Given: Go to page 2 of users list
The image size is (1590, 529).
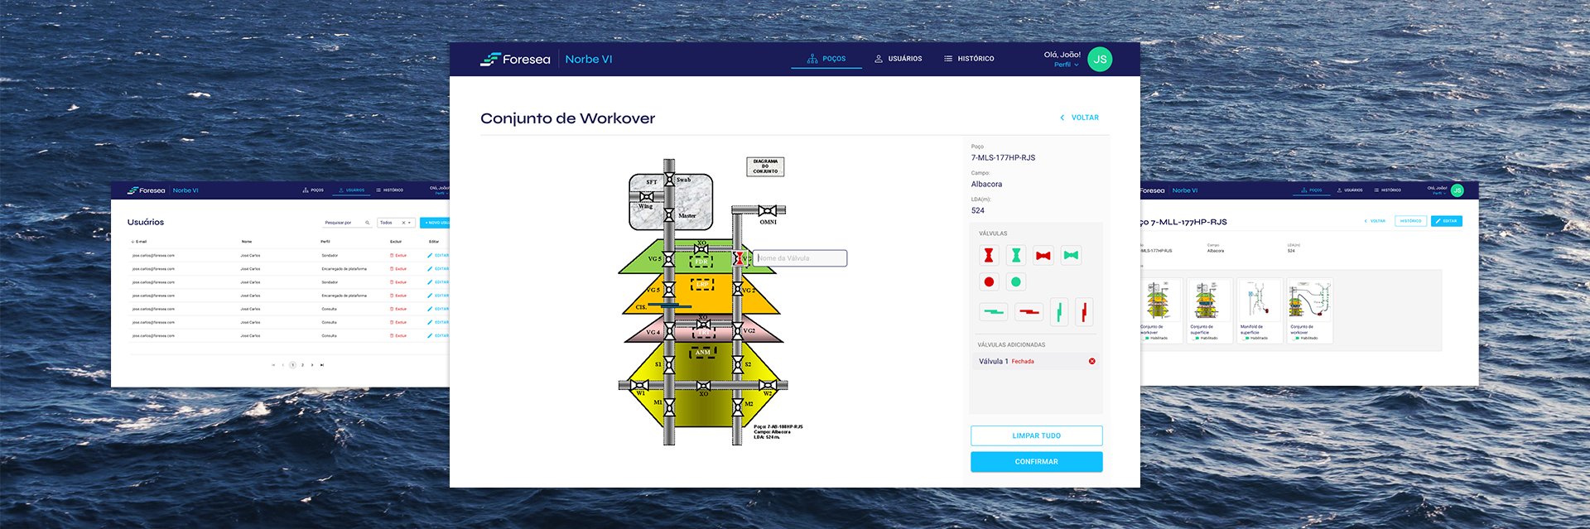Looking at the screenshot, I should click(x=302, y=365).
